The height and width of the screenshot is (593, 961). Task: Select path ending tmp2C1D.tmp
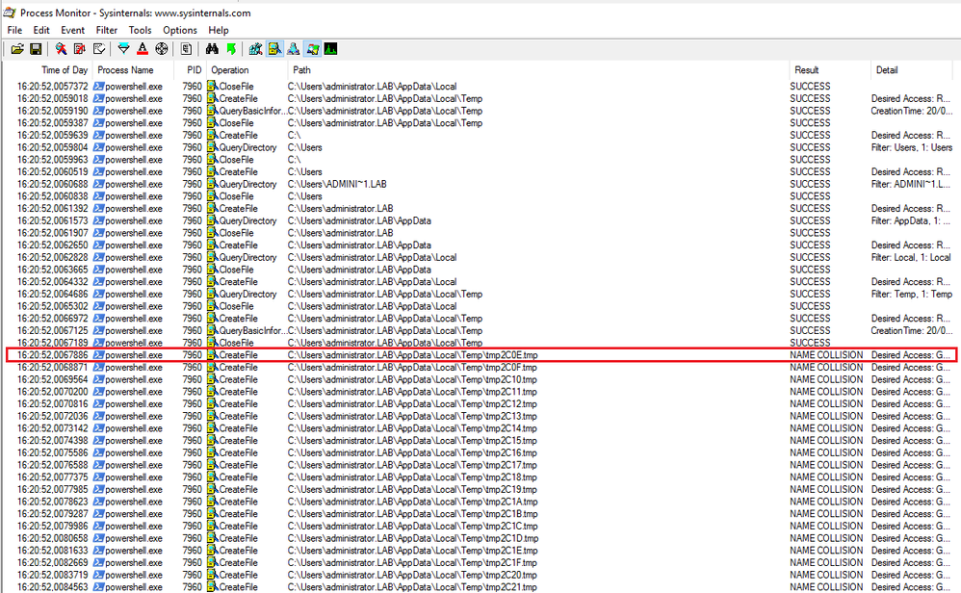point(413,538)
